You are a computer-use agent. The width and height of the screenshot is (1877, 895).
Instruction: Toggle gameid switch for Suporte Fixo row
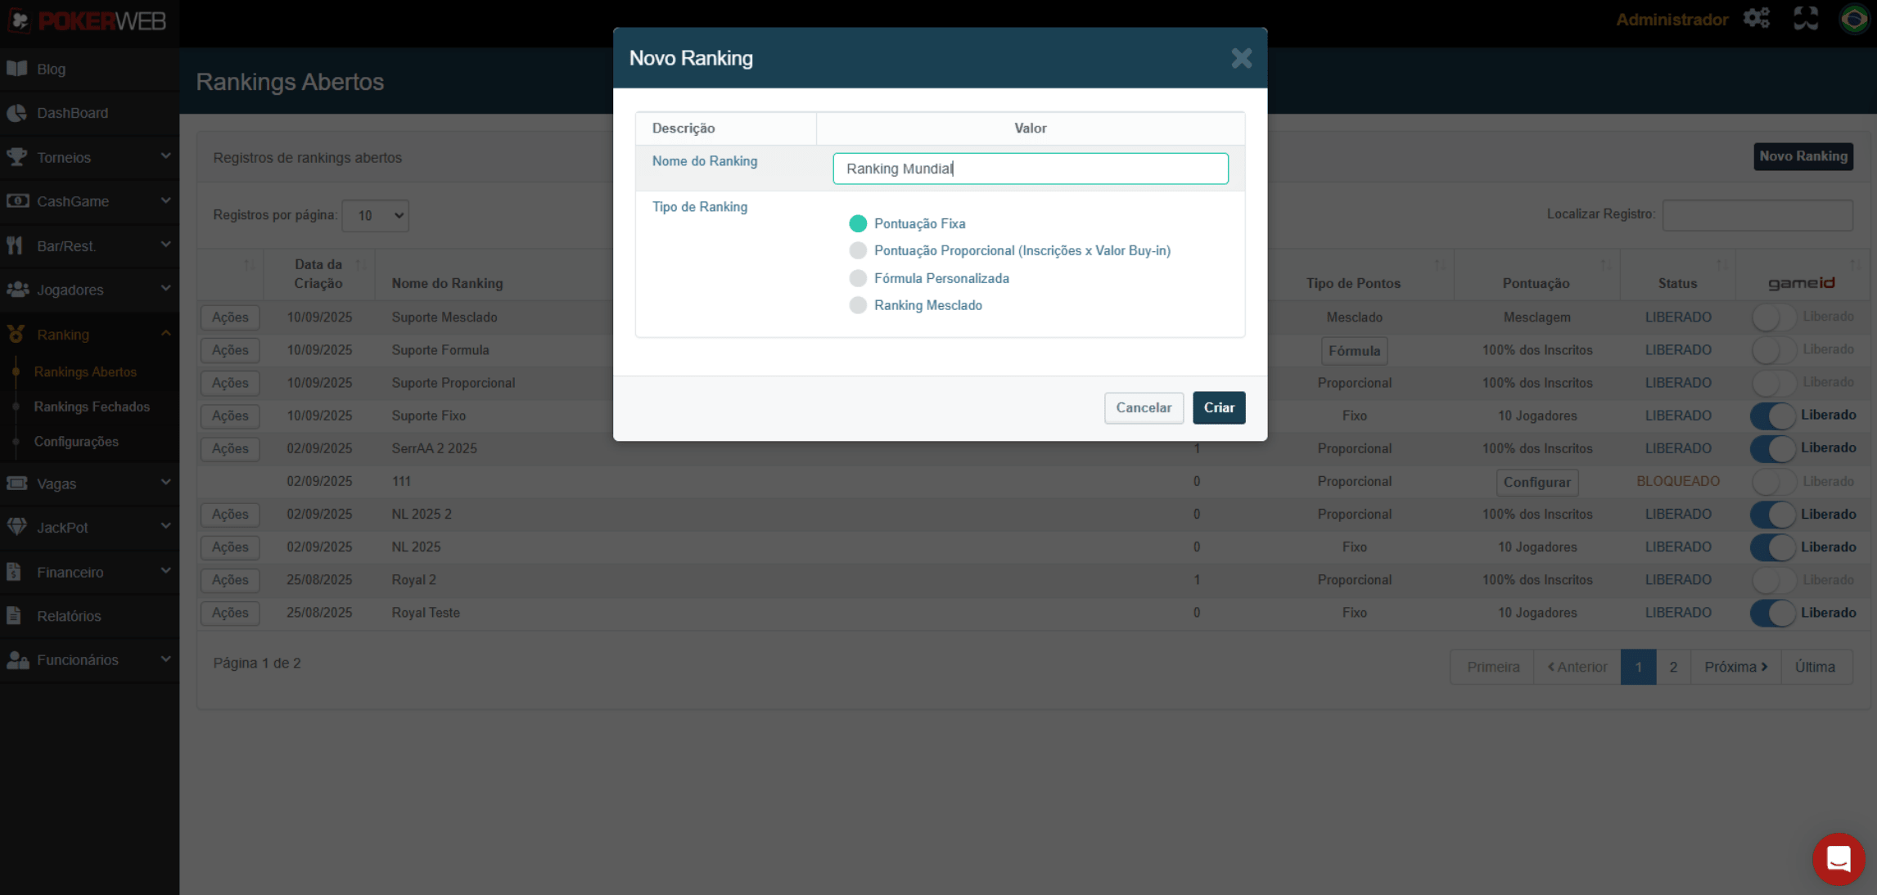pyautogui.click(x=1772, y=416)
